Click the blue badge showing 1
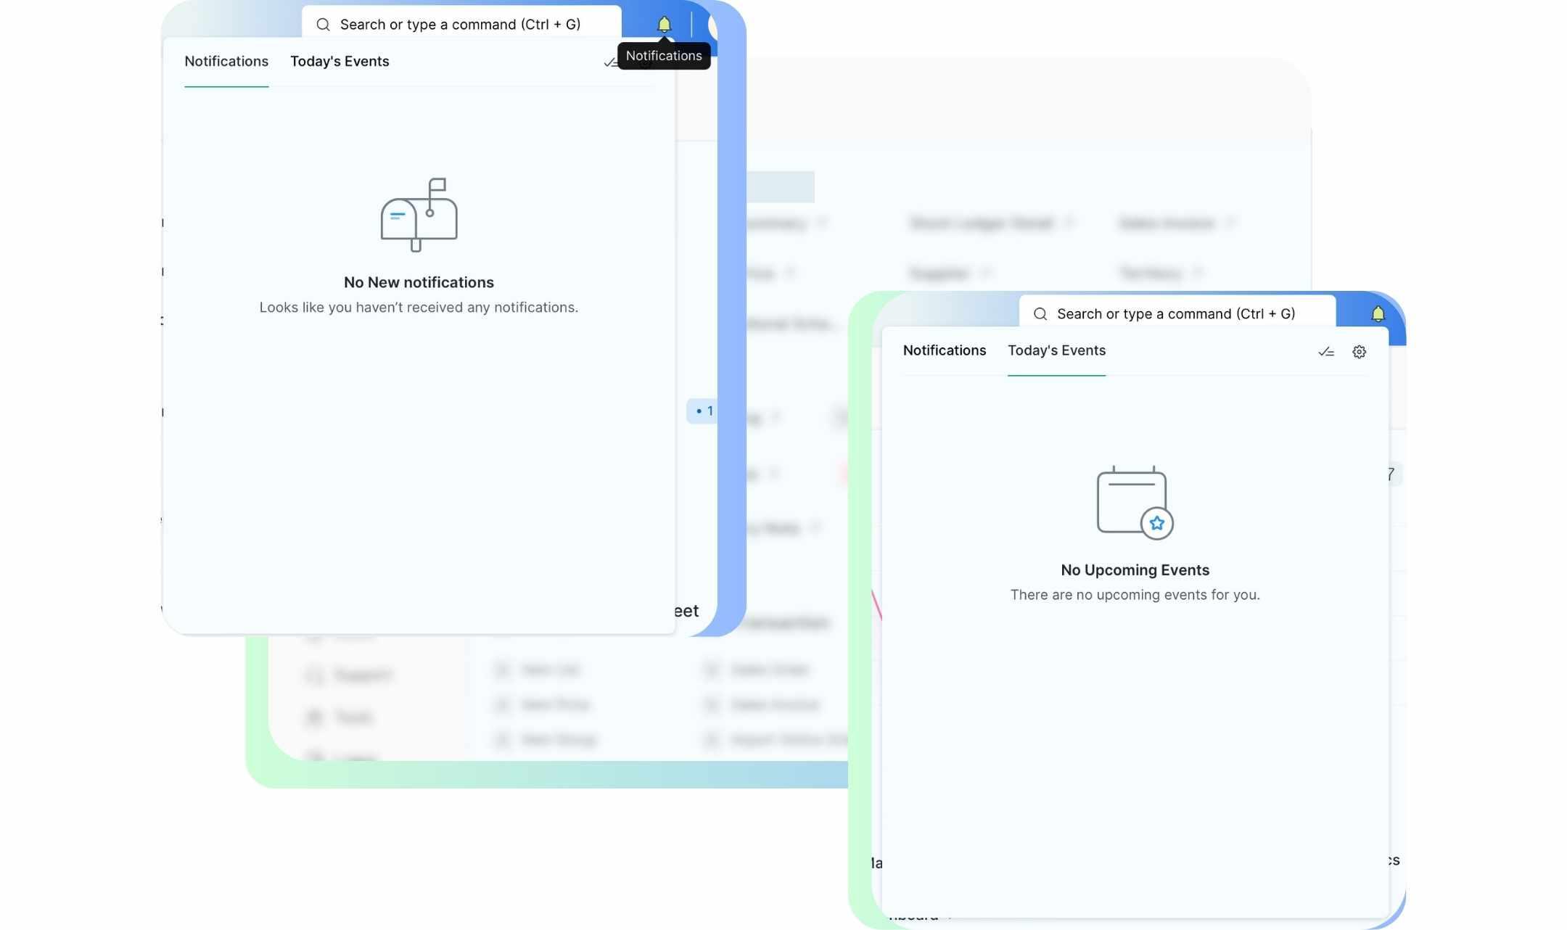This screenshot has width=1567, height=930. (702, 411)
